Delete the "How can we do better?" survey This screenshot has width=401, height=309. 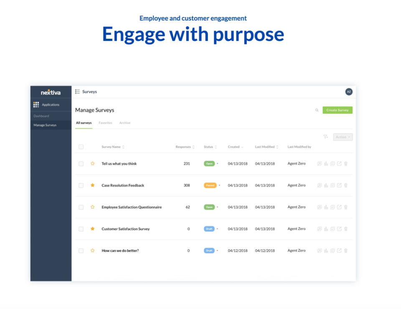tap(346, 251)
